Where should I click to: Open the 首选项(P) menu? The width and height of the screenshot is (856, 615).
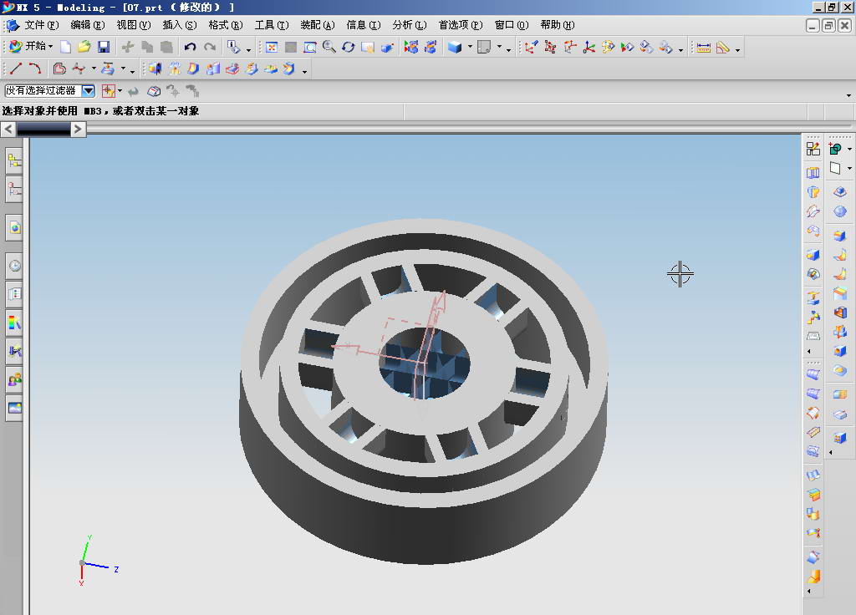coord(461,25)
